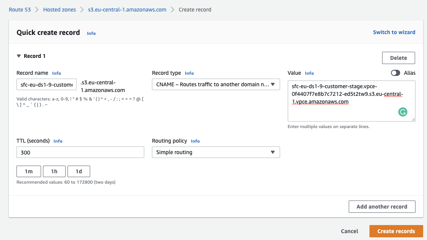Delete Record 1
The width and height of the screenshot is (427, 240).
point(398,58)
